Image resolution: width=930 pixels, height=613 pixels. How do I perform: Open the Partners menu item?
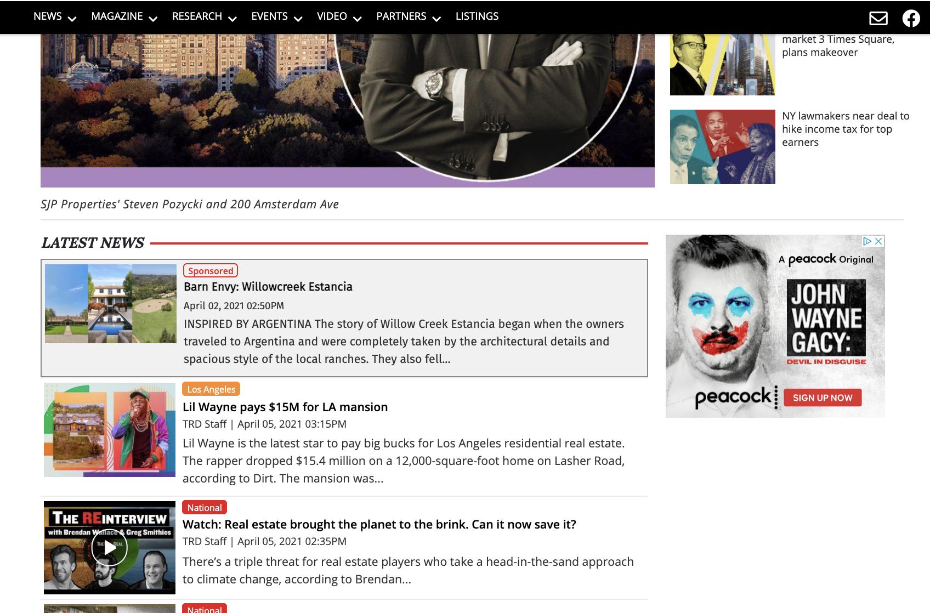pos(401,16)
